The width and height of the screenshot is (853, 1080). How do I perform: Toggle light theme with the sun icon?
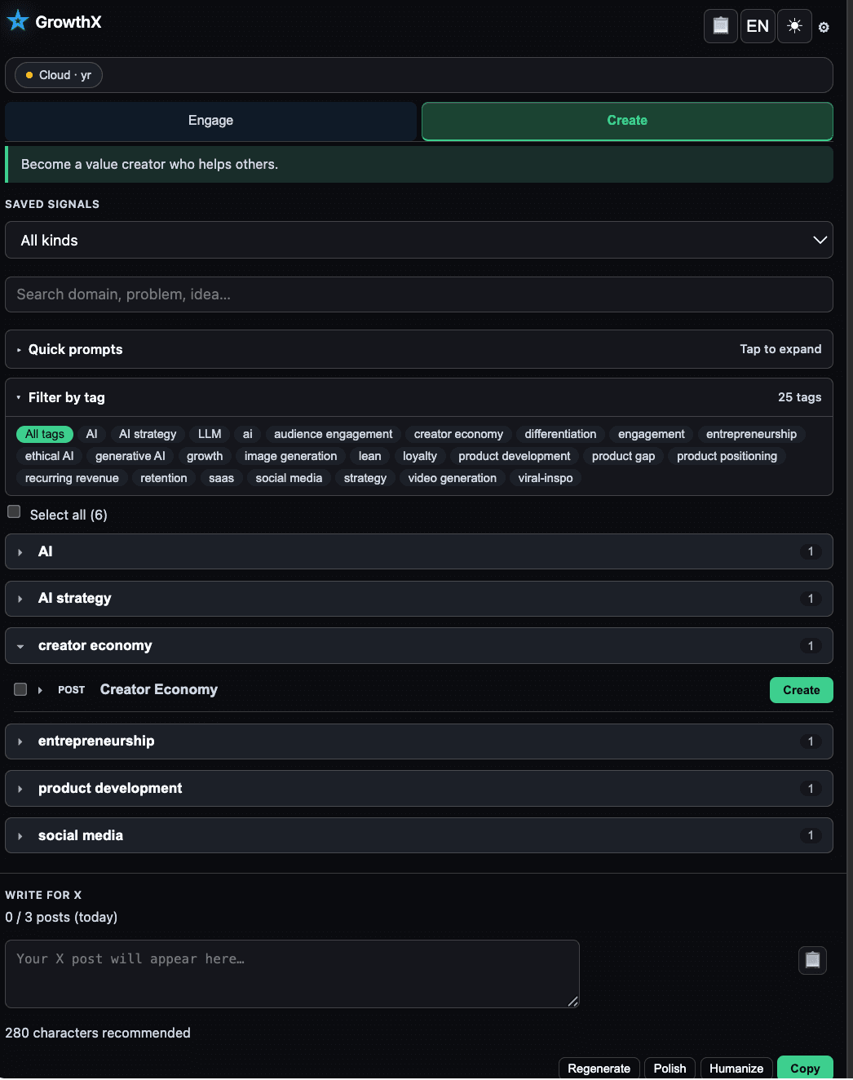[794, 26]
